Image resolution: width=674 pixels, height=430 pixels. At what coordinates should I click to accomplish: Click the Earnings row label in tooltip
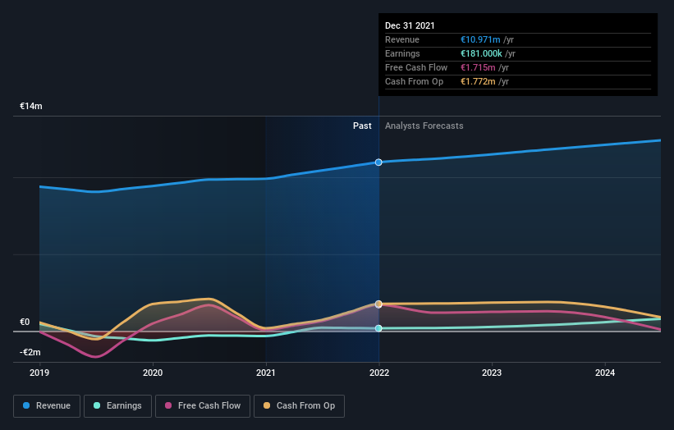pyautogui.click(x=402, y=53)
